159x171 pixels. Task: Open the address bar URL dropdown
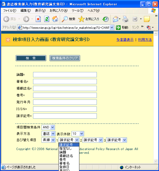click(x=112, y=28)
